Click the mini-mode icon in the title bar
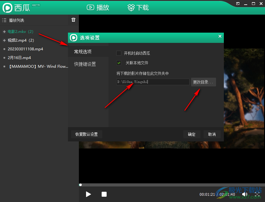The width and height of the screenshot is (265, 202). [x=238, y=4]
